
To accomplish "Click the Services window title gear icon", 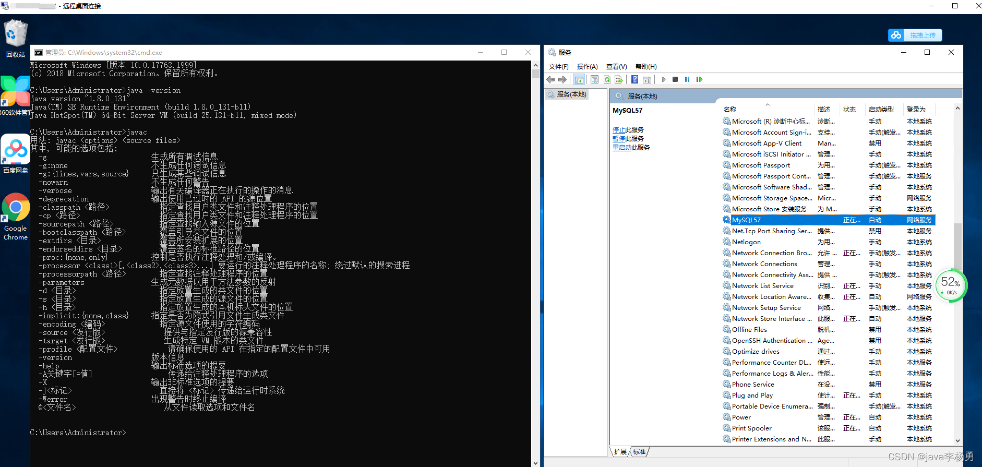I will (x=552, y=52).
